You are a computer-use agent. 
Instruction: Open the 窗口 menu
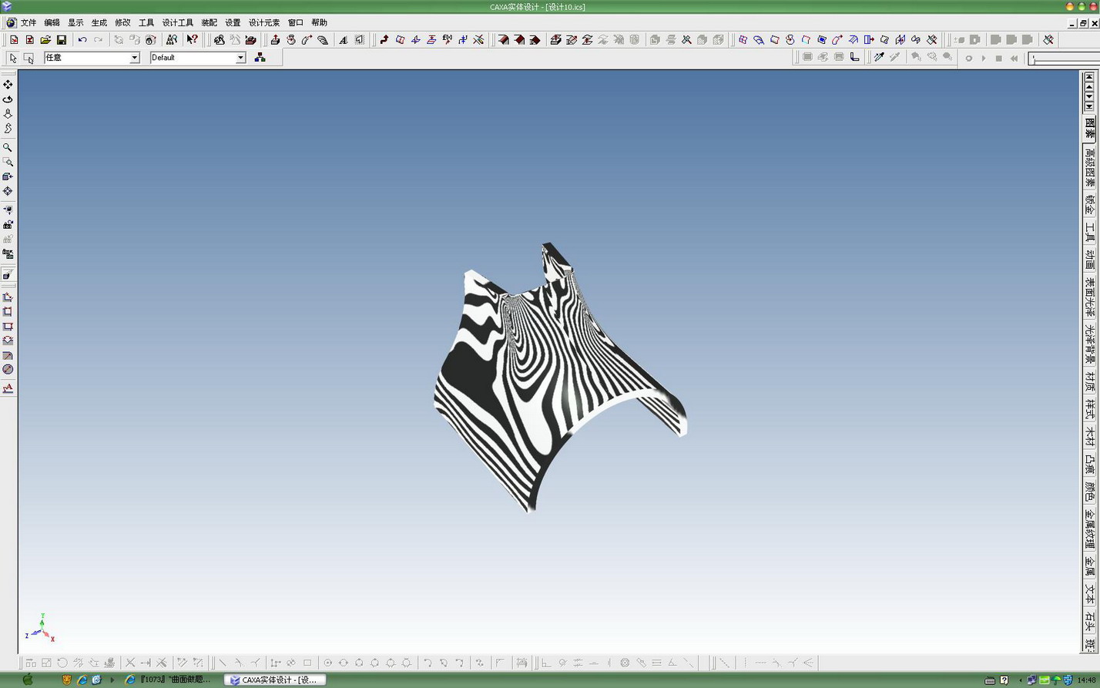coord(296,23)
